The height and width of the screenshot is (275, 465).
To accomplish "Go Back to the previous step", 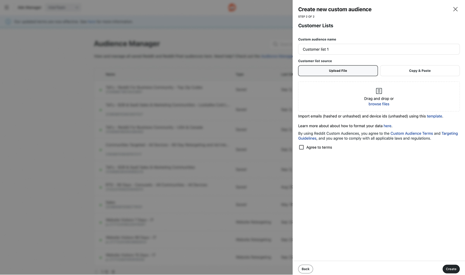I will click(x=305, y=269).
